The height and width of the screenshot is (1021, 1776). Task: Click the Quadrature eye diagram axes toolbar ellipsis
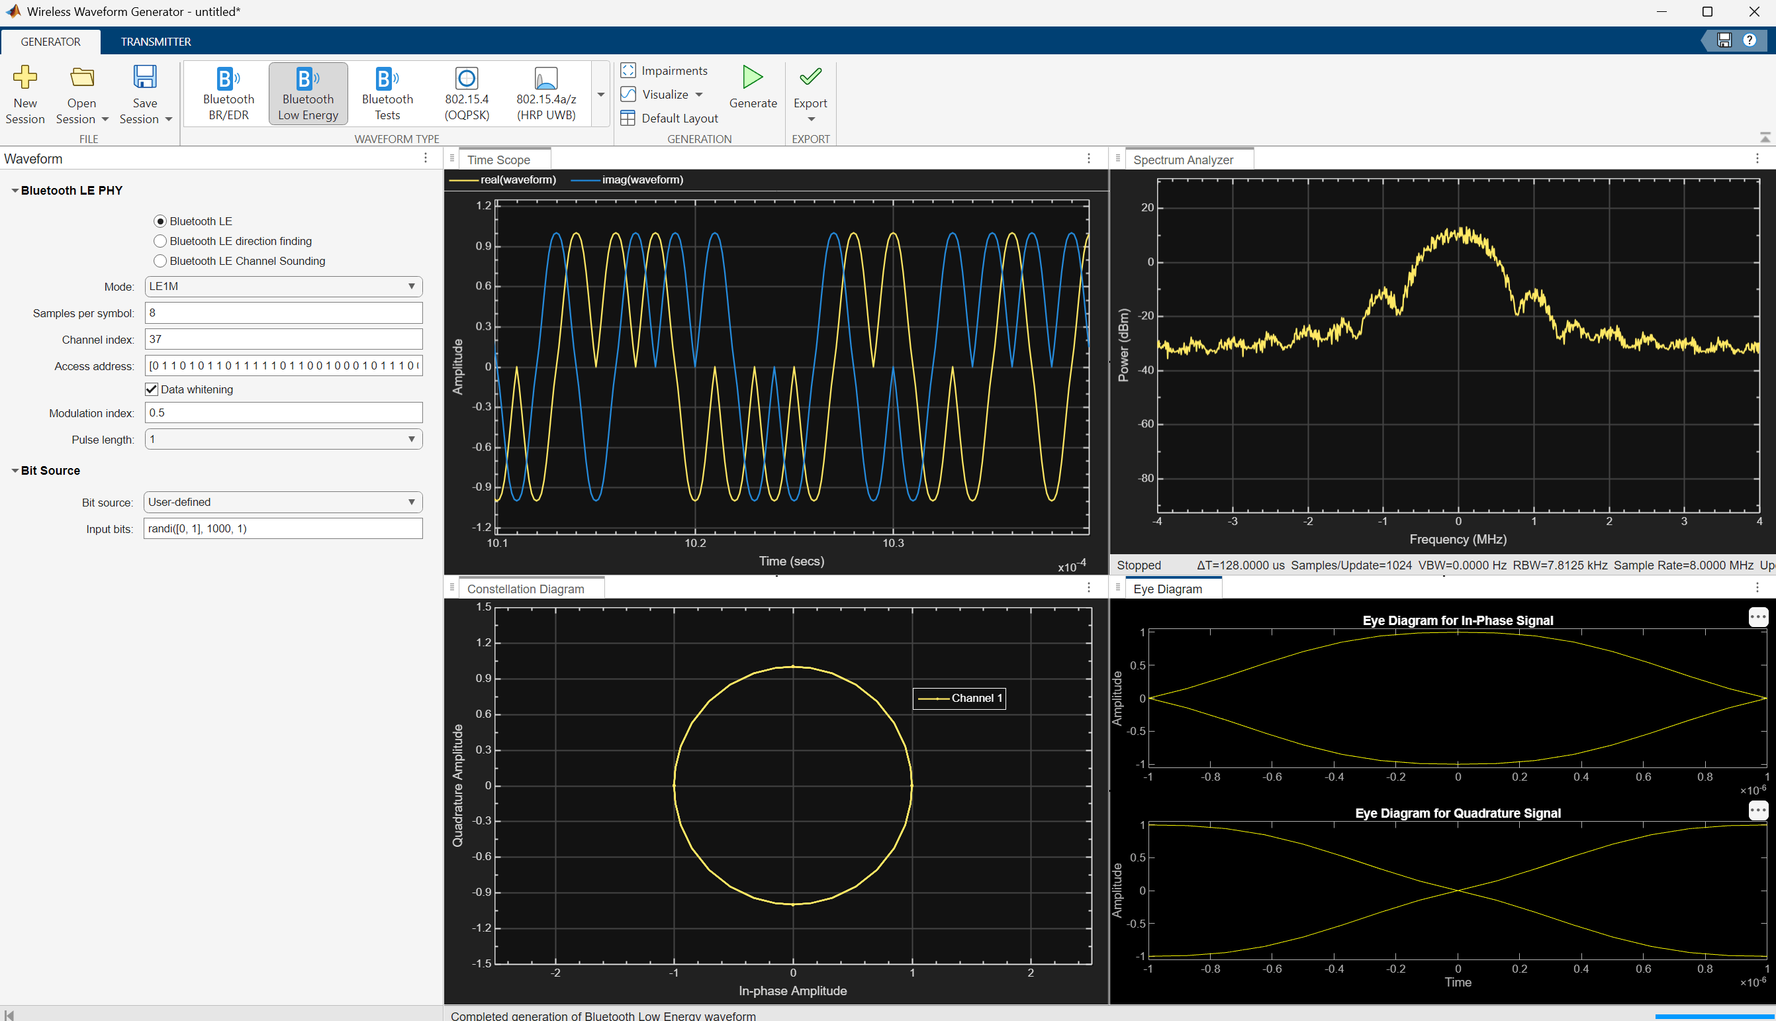pos(1757,810)
